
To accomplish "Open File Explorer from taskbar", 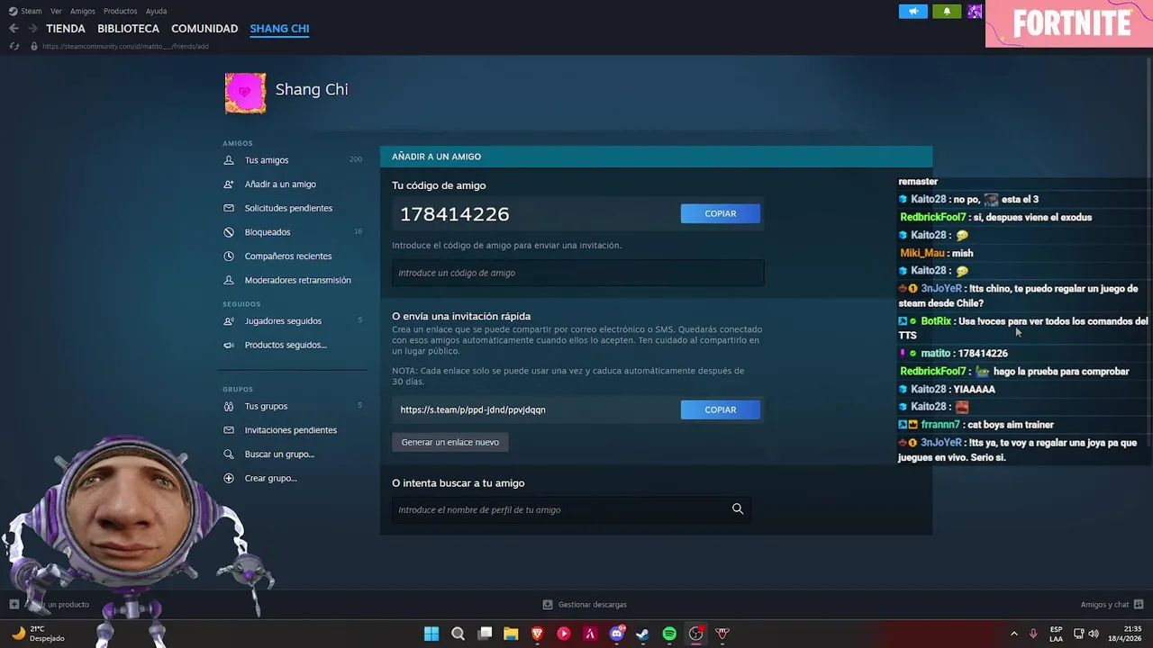I will [x=511, y=634].
